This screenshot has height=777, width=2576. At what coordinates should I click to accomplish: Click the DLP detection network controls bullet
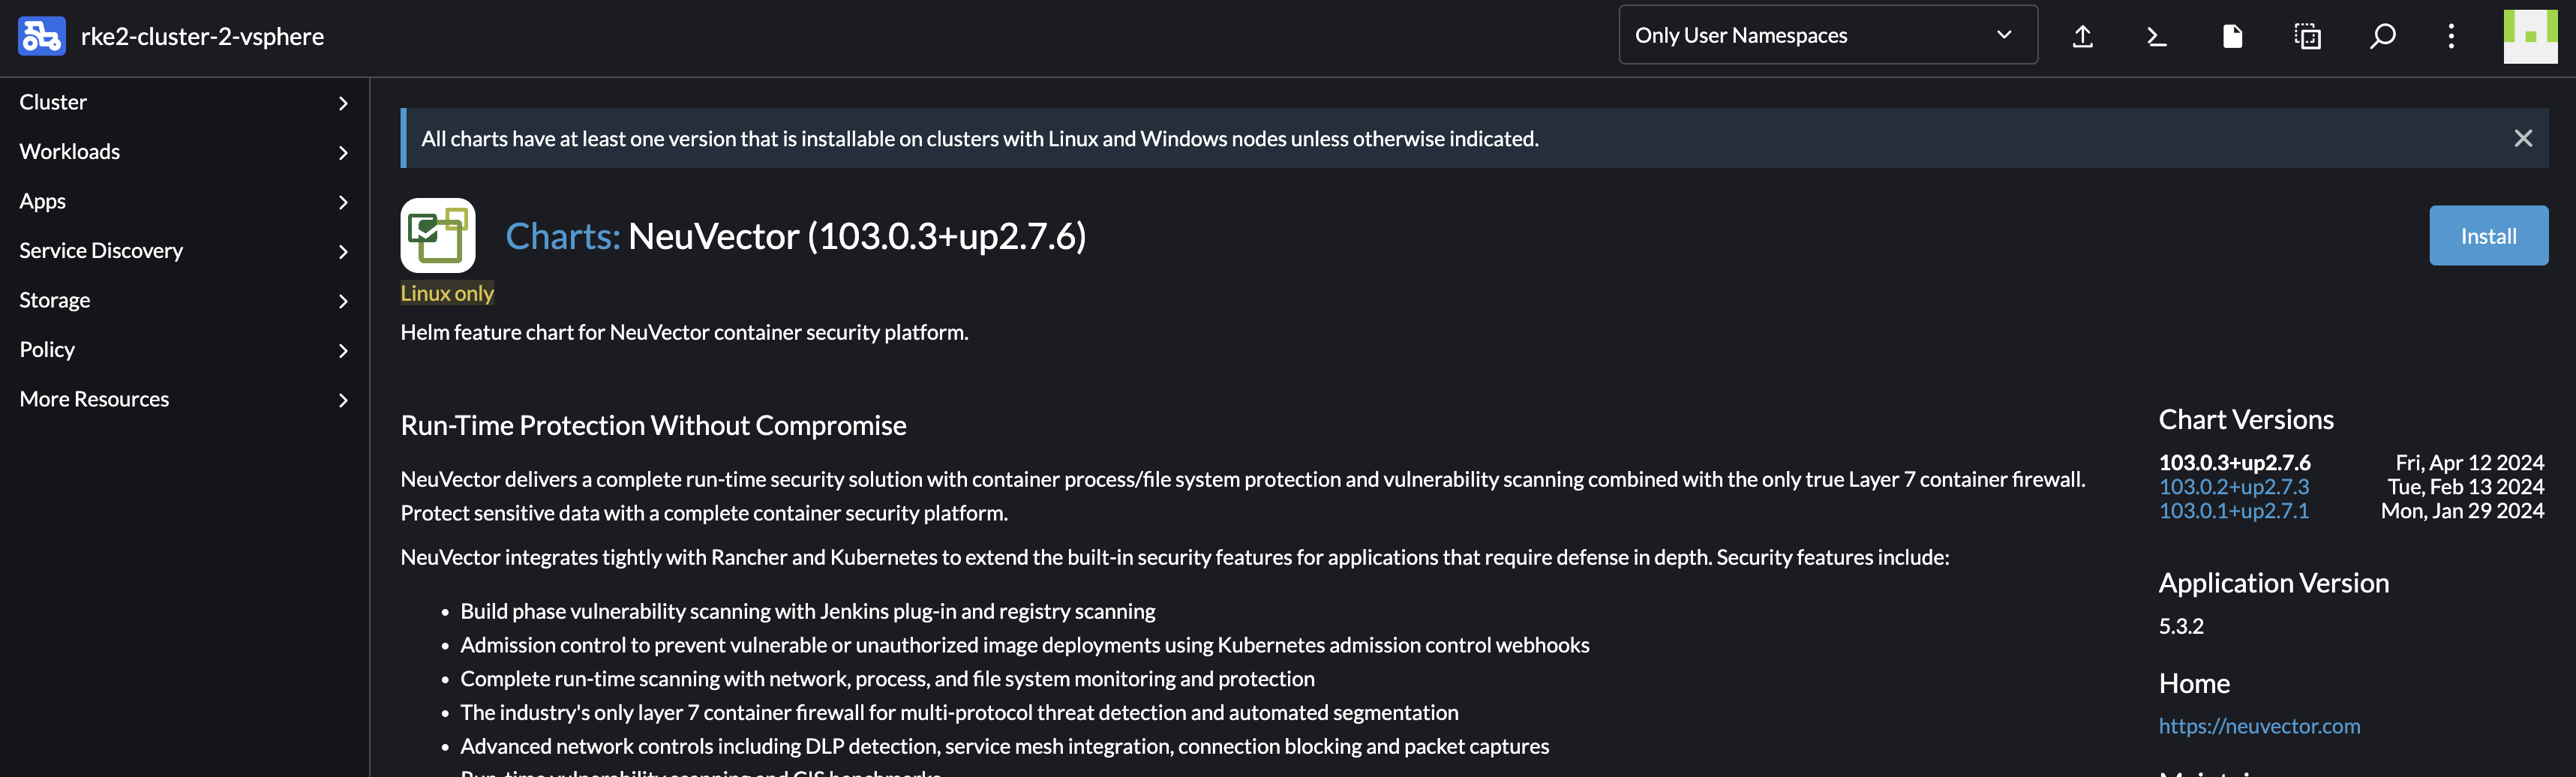(x=1004, y=746)
